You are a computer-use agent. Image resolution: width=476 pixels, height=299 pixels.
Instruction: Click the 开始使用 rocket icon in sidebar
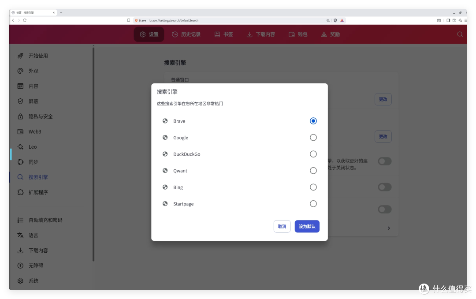coord(20,56)
